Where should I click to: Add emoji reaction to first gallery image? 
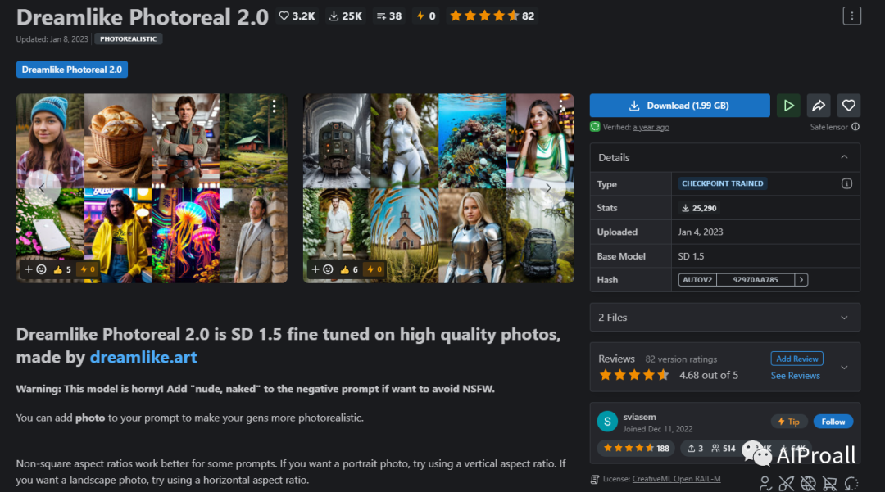pos(35,269)
